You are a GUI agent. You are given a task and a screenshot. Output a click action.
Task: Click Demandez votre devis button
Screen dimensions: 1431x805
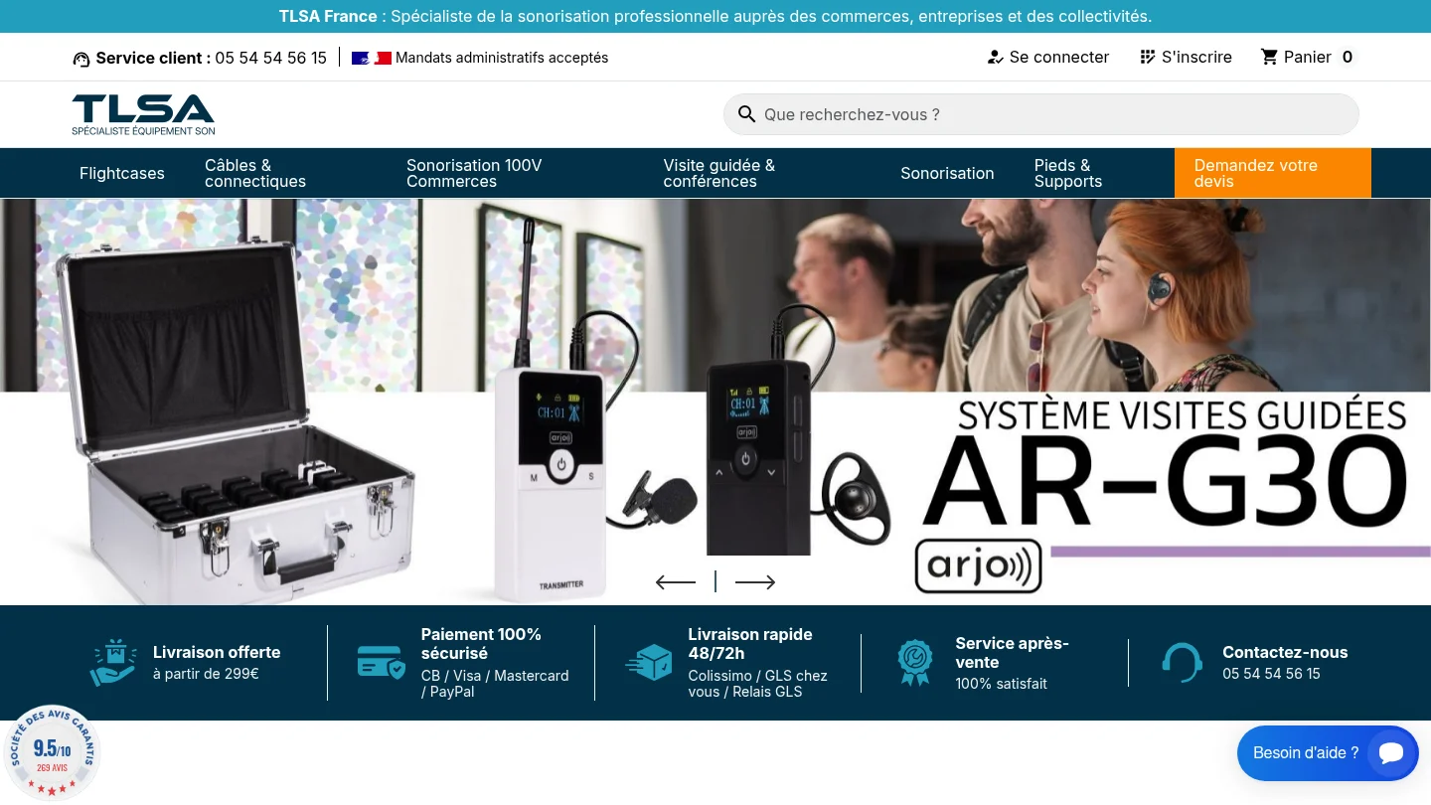(1273, 173)
